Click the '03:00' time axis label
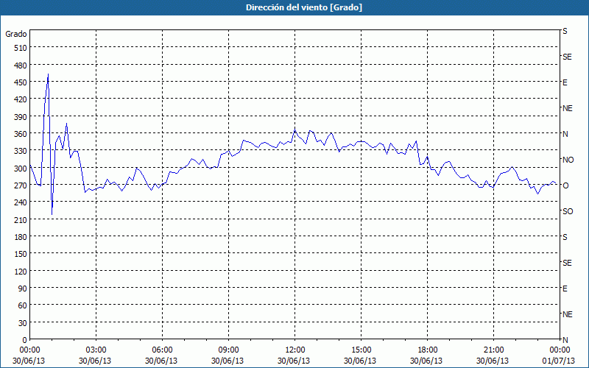This screenshot has height=368, width=589. point(96,350)
